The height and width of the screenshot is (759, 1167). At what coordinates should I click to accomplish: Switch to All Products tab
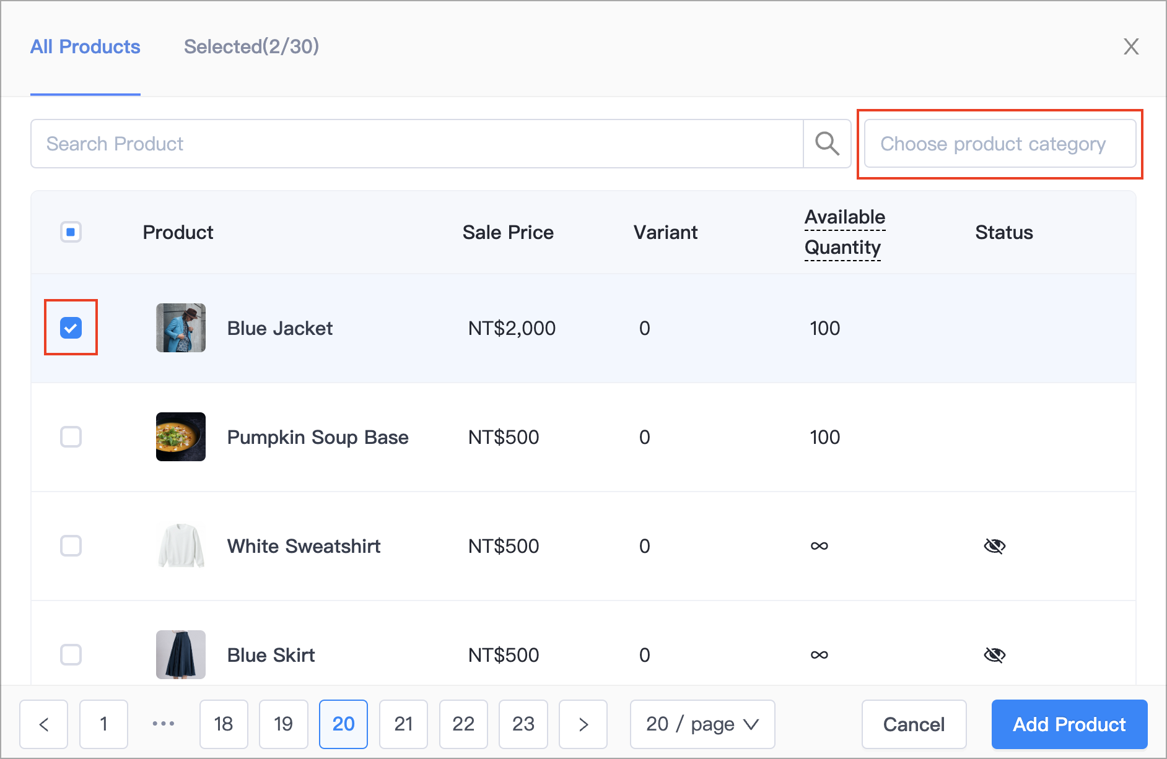click(85, 46)
